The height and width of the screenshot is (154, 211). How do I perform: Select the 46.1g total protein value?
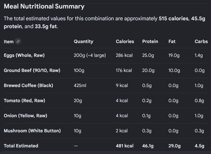148,146
